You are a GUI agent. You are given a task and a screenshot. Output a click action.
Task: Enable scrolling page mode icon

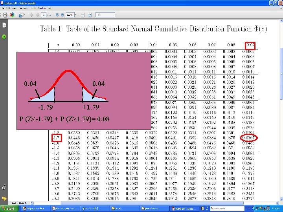(x=83, y=15)
